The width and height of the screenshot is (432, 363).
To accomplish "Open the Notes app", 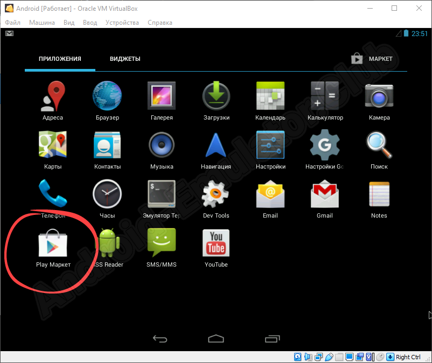I will point(379,199).
